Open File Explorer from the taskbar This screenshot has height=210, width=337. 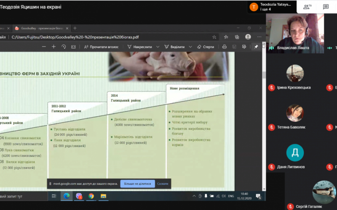click(103, 196)
